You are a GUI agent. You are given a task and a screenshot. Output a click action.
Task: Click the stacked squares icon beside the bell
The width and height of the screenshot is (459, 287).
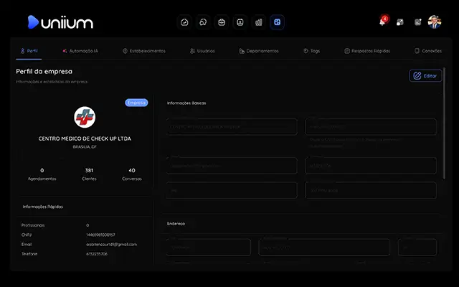(400, 22)
